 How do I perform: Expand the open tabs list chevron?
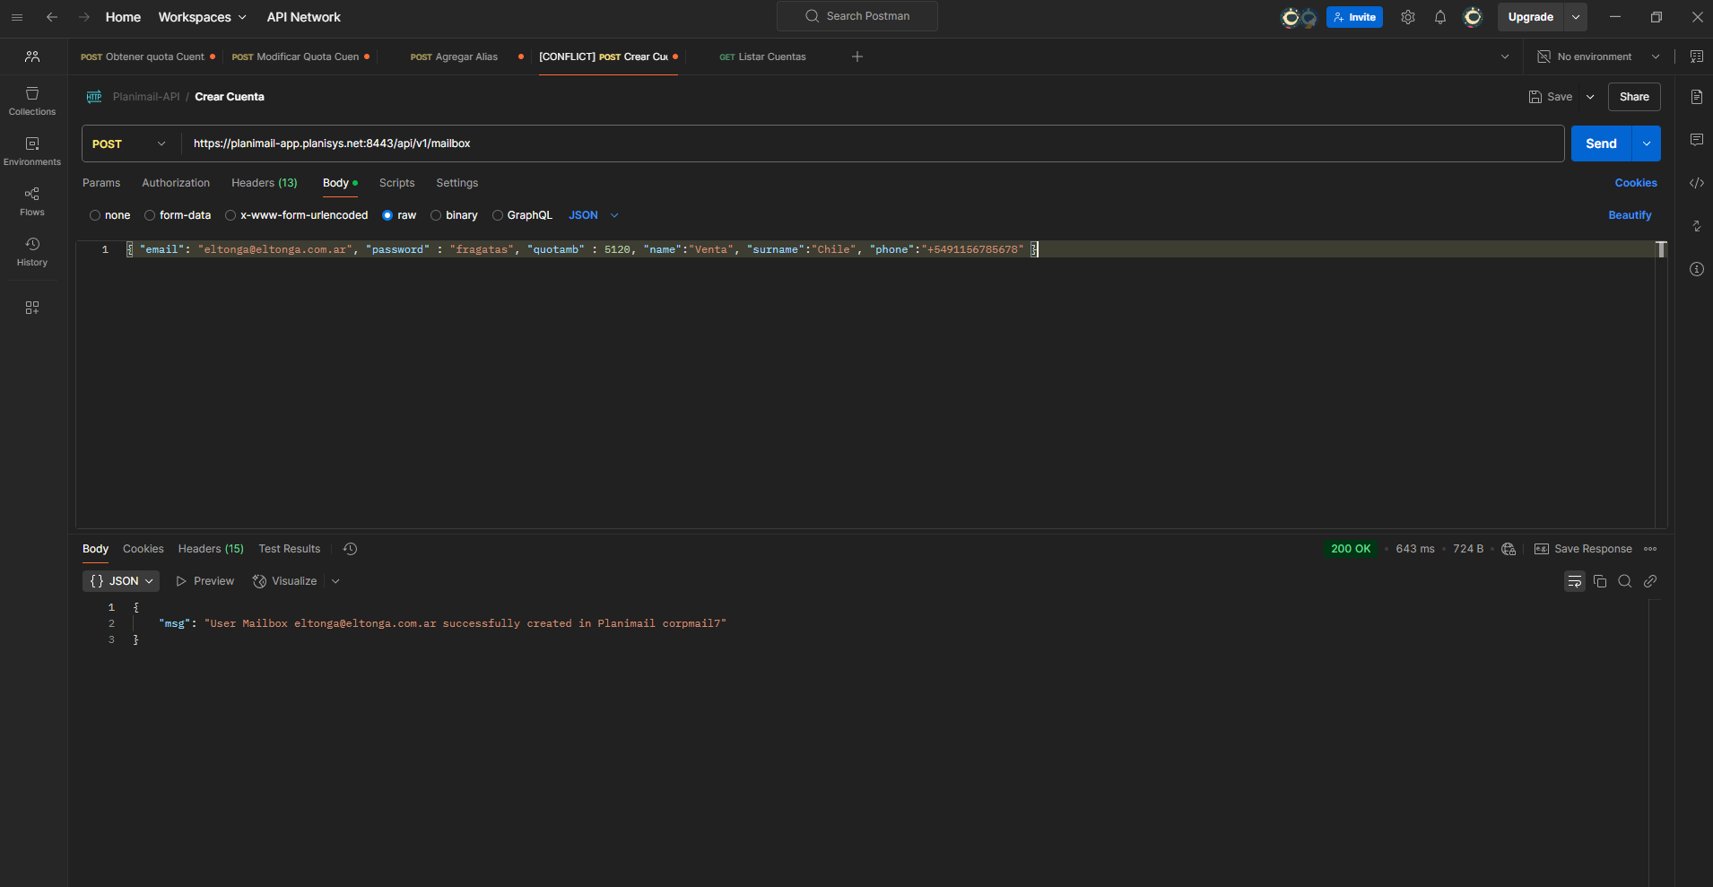(1505, 57)
